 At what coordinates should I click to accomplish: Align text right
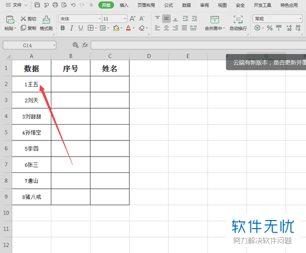[175, 28]
